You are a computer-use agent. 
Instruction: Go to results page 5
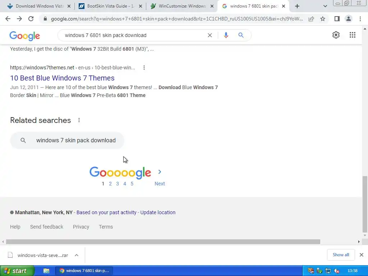[132, 184]
